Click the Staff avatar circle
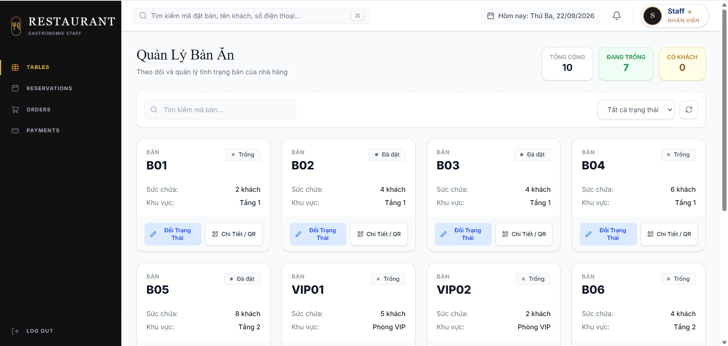The width and height of the screenshot is (728, 346). click(x=653, y=16)
